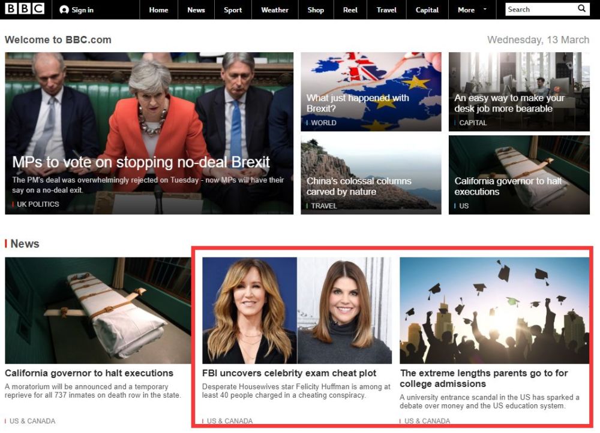Click the More nav label
Image resolution: width=600 pixels, height=433 pixels.
466,10
